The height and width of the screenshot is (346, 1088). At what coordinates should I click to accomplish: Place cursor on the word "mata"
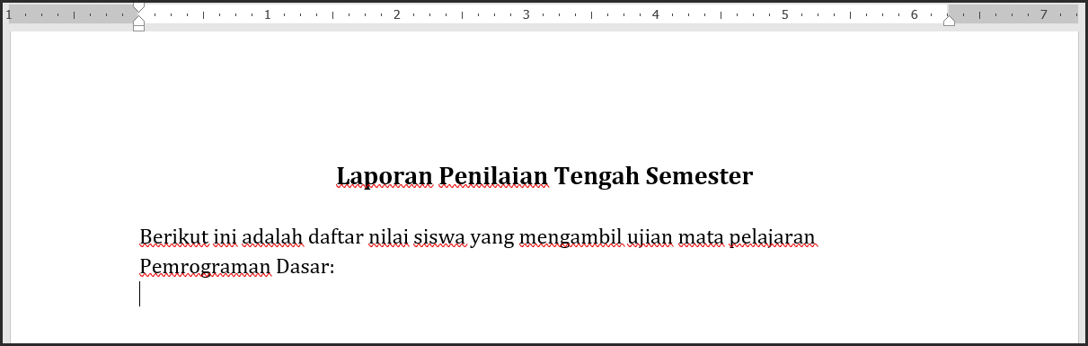tap(702, 237)
